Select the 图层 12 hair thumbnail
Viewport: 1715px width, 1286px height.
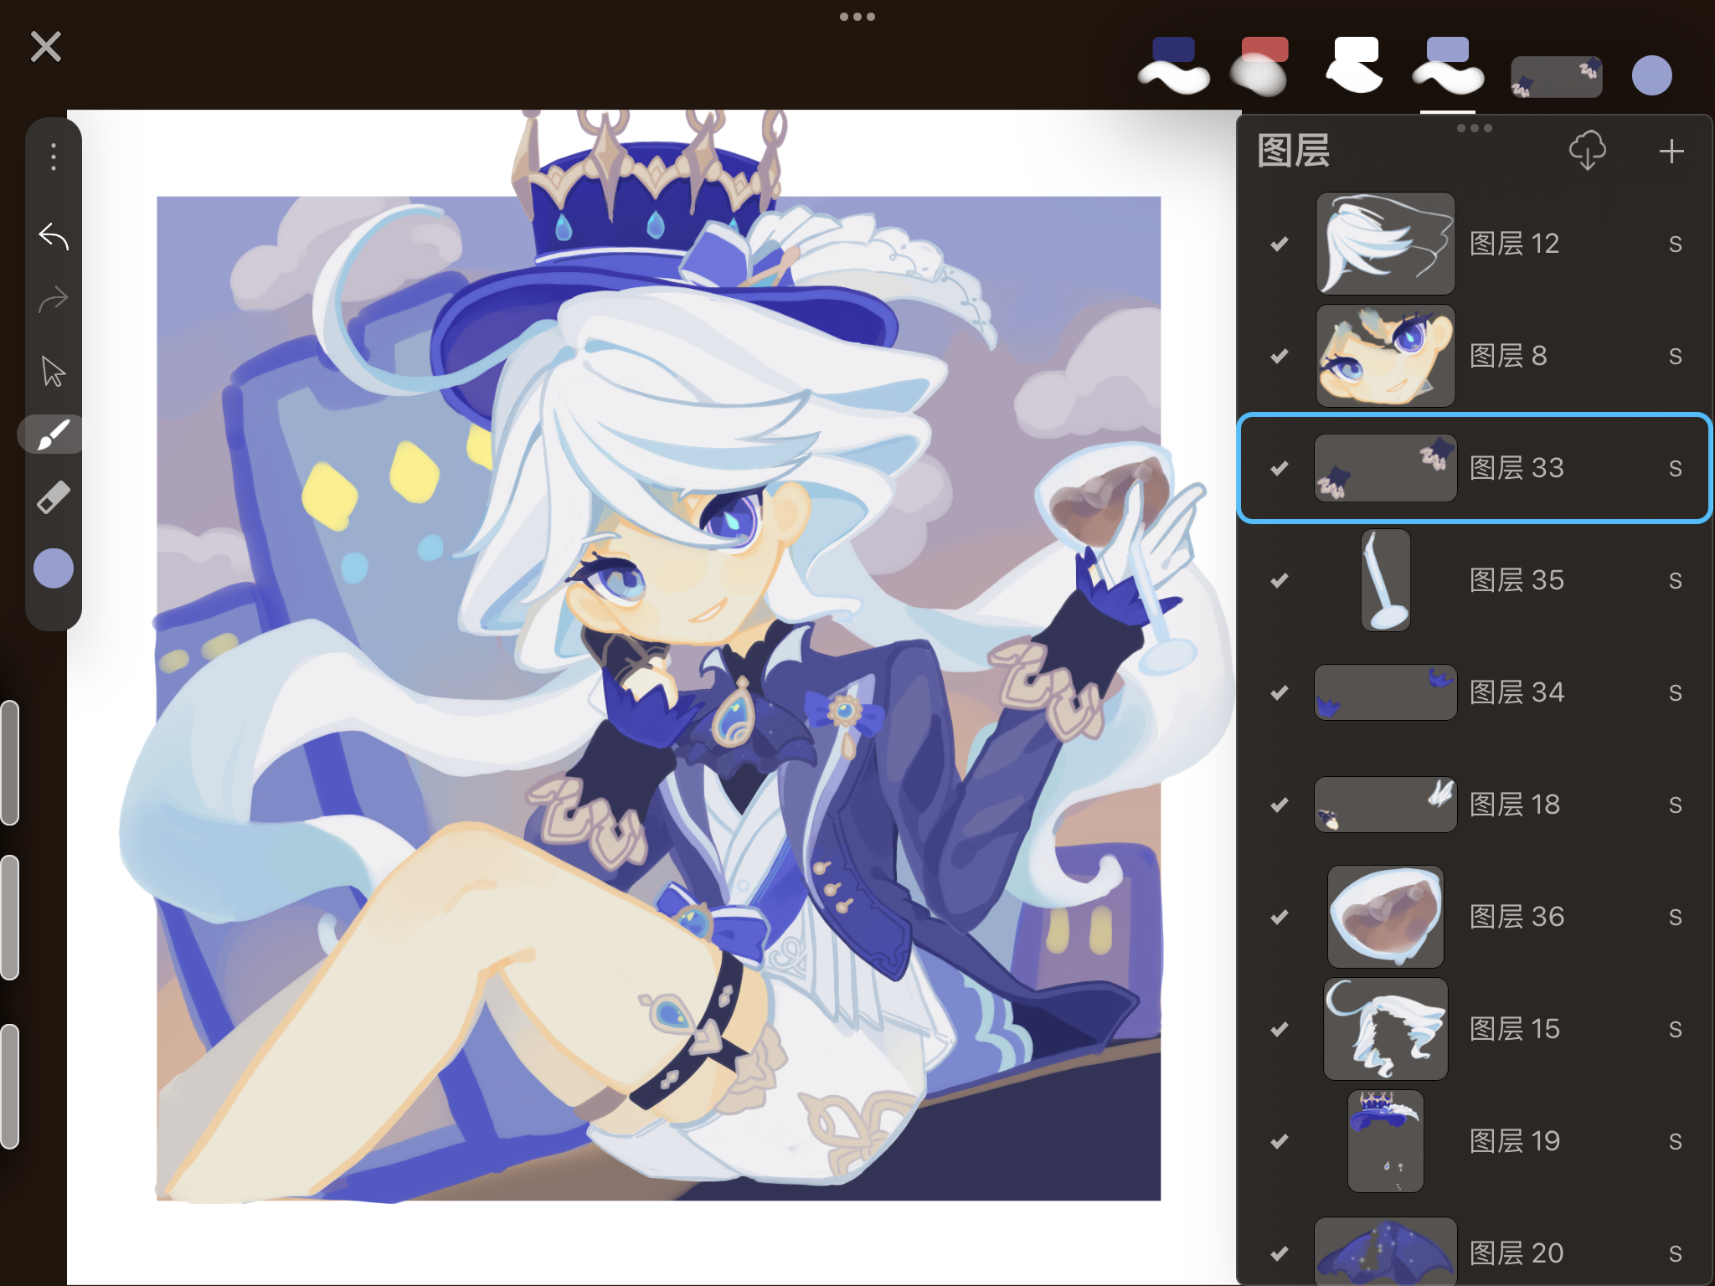tap(1386, 244)
